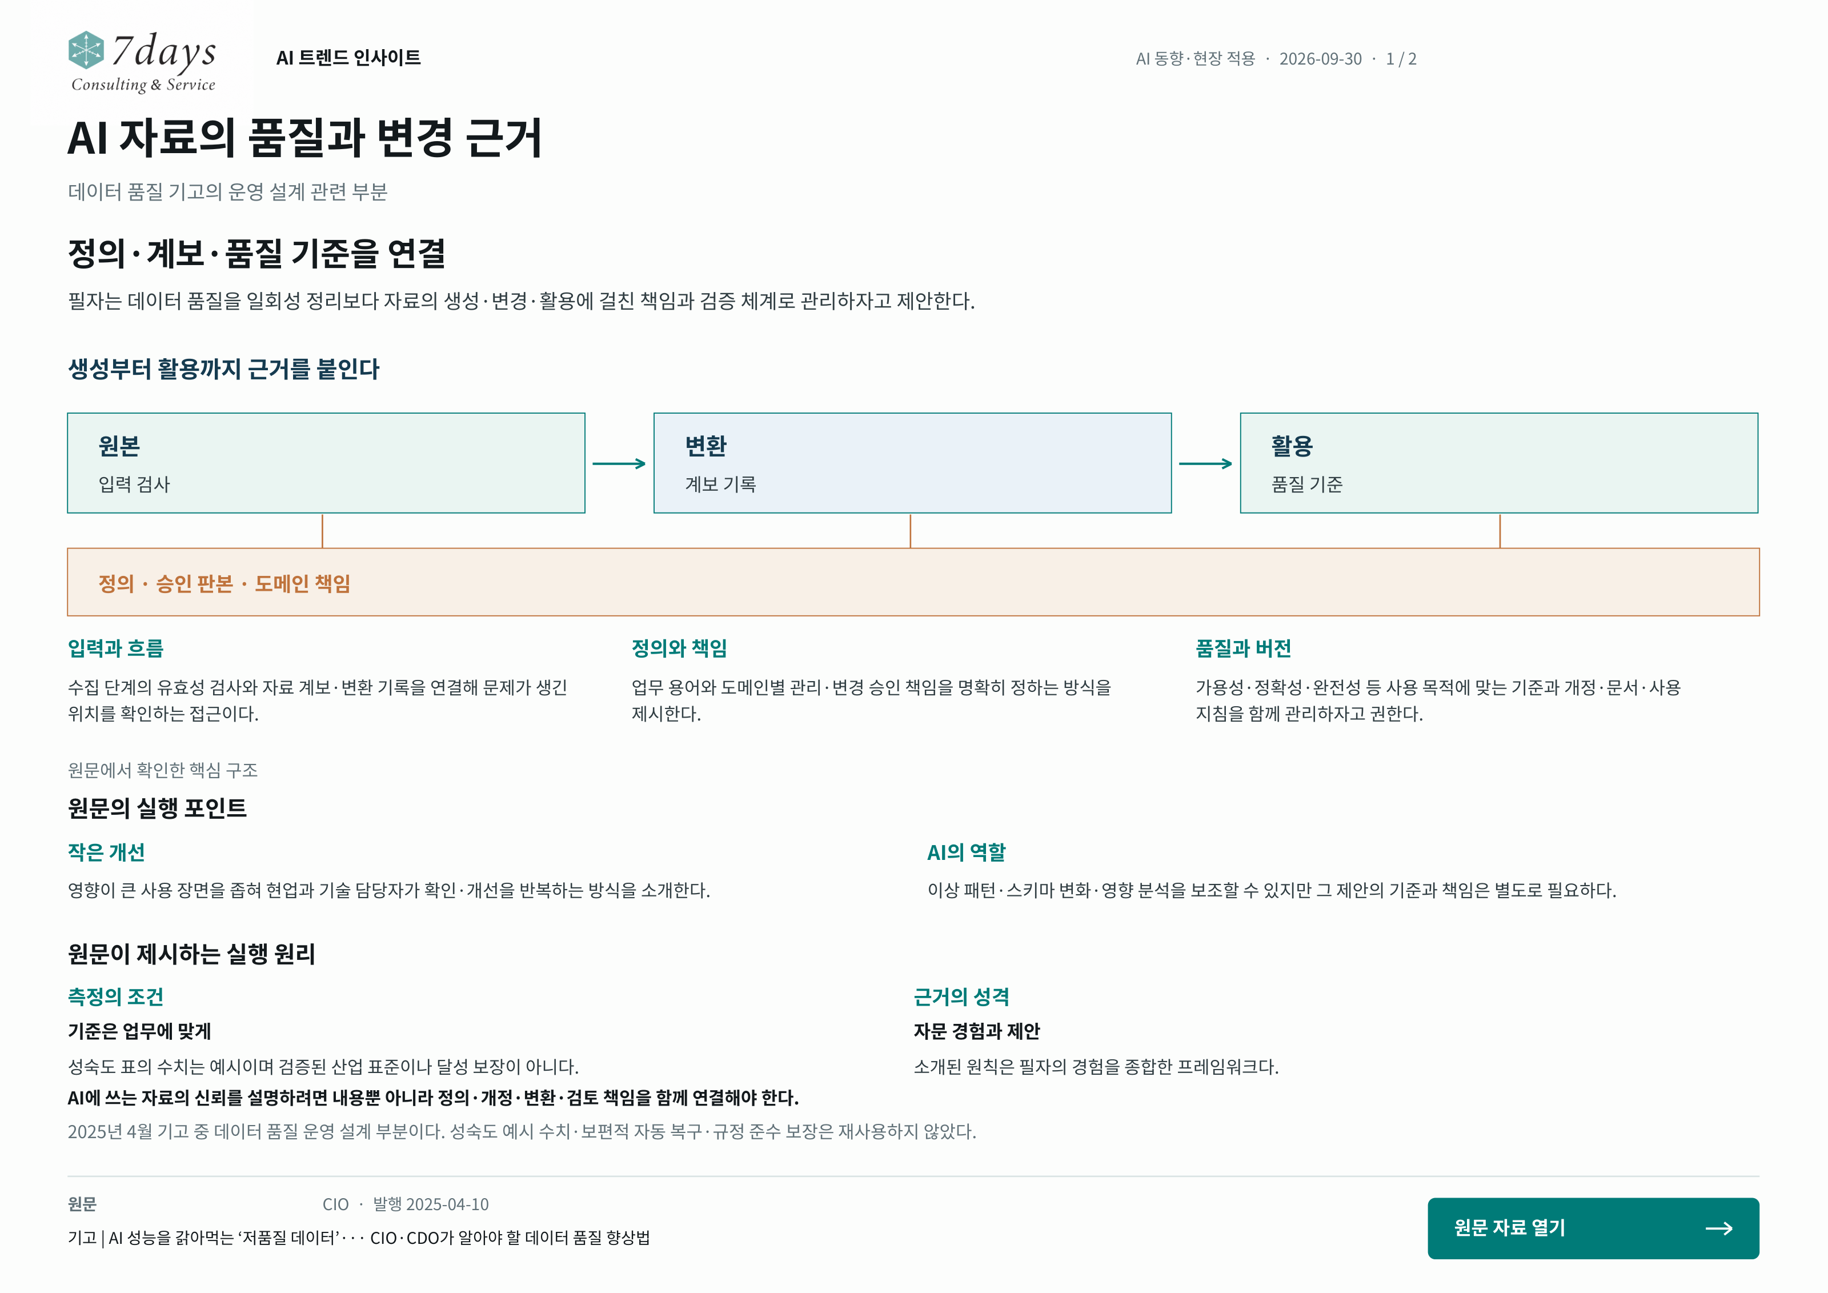Click heading 원문이 제시하는 실행 원리
Image resolution: width=1828 pixels, height=1293 pixels.
(x=191, y=954)
